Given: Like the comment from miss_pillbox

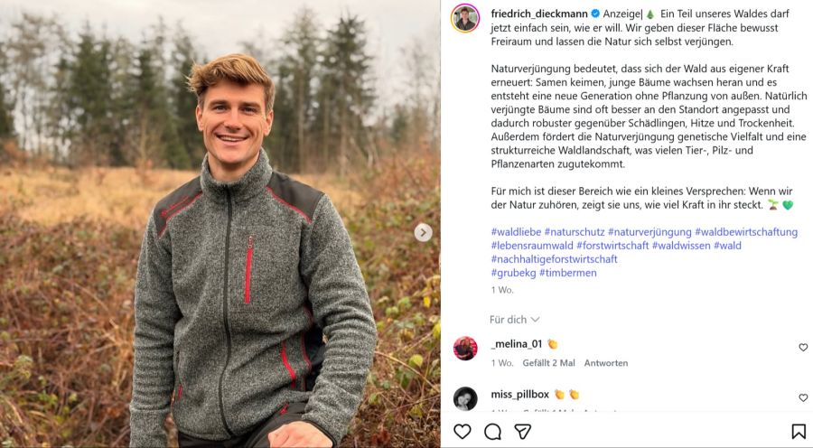Looking at the screenshot, I should (803, 398).
